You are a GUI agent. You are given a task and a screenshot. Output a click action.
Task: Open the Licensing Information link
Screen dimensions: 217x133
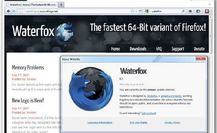100,123
